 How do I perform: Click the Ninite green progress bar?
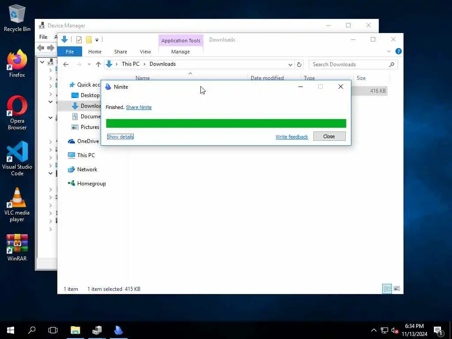click(x=226, y=124)
